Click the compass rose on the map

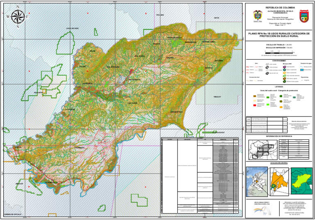[18, 17]
